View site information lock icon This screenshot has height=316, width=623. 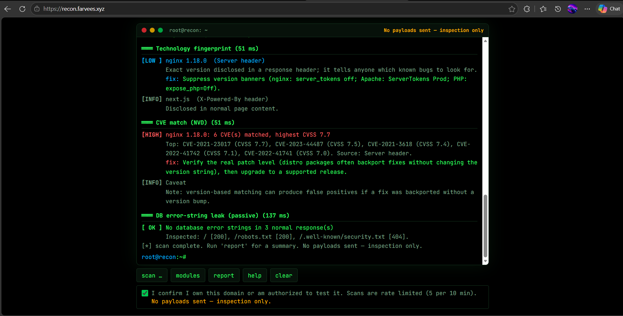click(37, 9)
